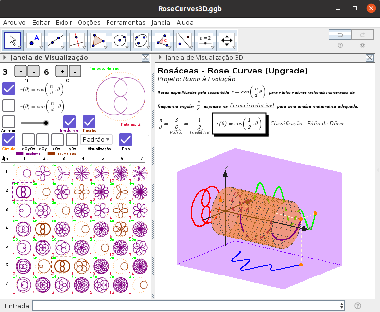Select the Polygon tool
The height and width of the screenshot is (312, 380).
(x=98, y=40)
